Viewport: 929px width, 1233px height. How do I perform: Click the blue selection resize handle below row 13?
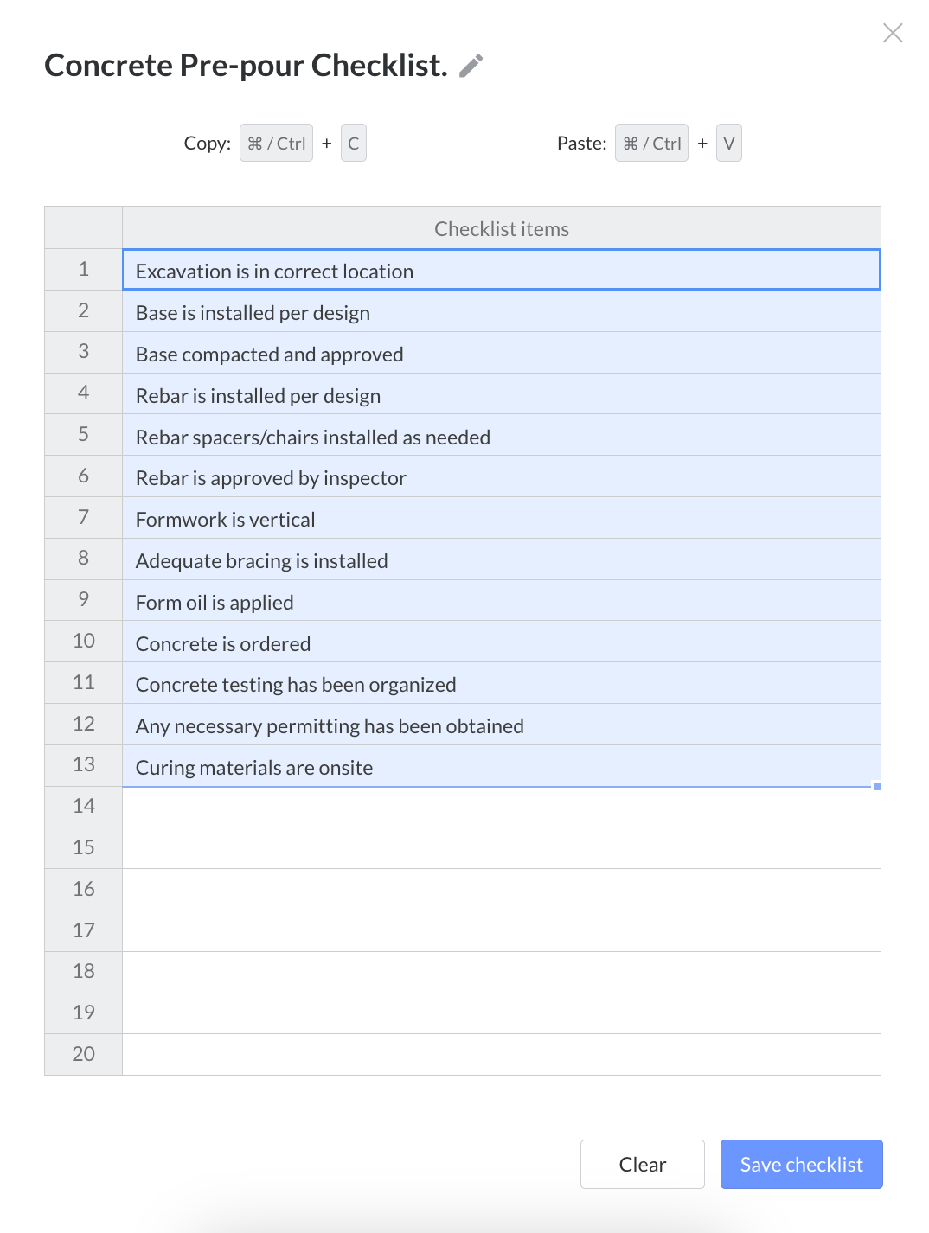[876, 785]
